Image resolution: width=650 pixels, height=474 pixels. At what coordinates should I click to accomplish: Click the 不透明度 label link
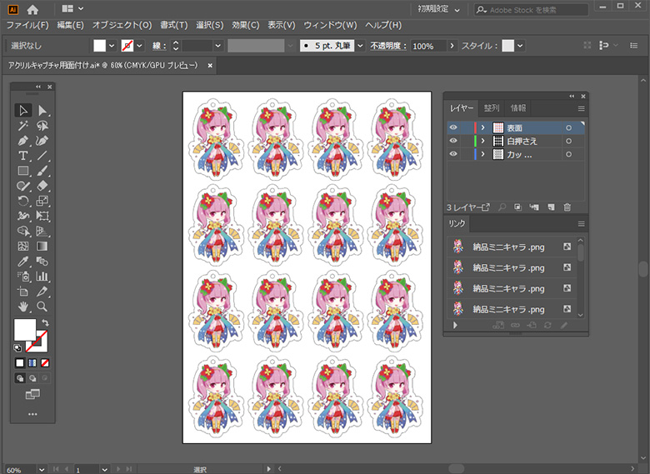388,46
